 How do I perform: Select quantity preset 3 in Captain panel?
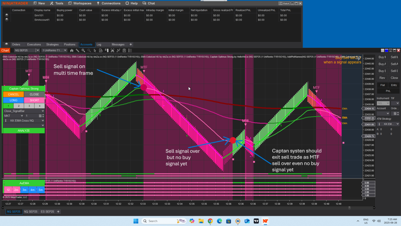pos(29,106)
